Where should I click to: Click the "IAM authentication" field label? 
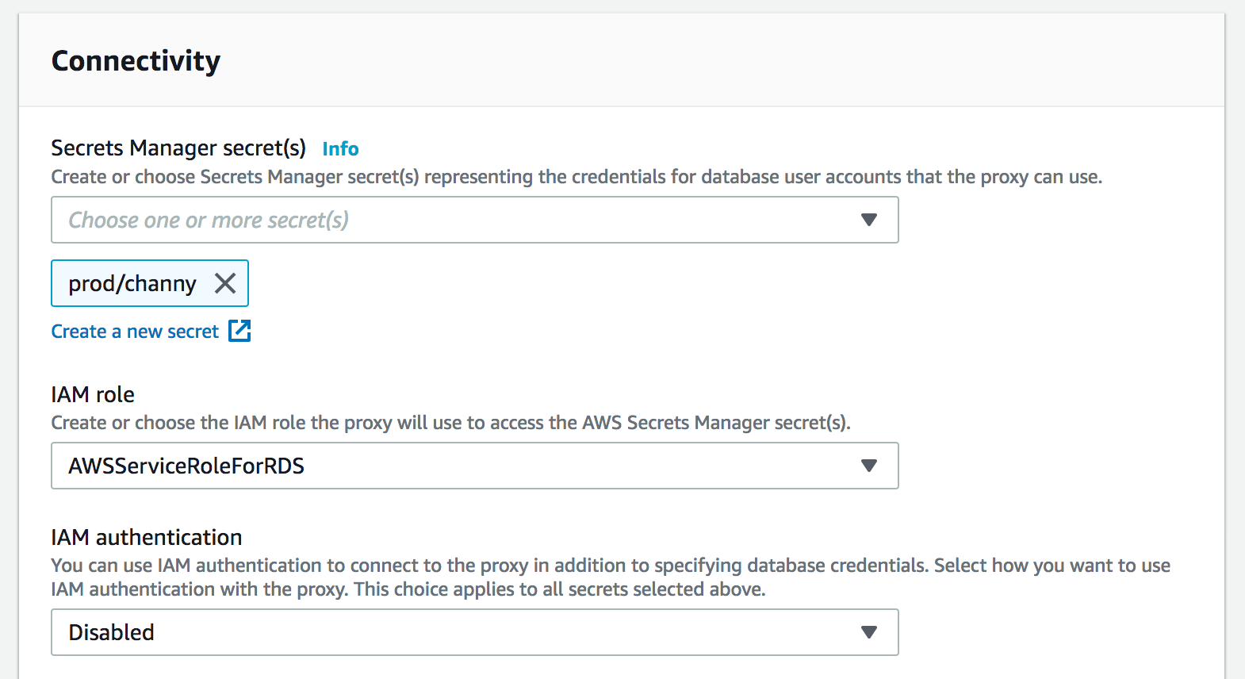pyautogui.click(x=147, y=537)
